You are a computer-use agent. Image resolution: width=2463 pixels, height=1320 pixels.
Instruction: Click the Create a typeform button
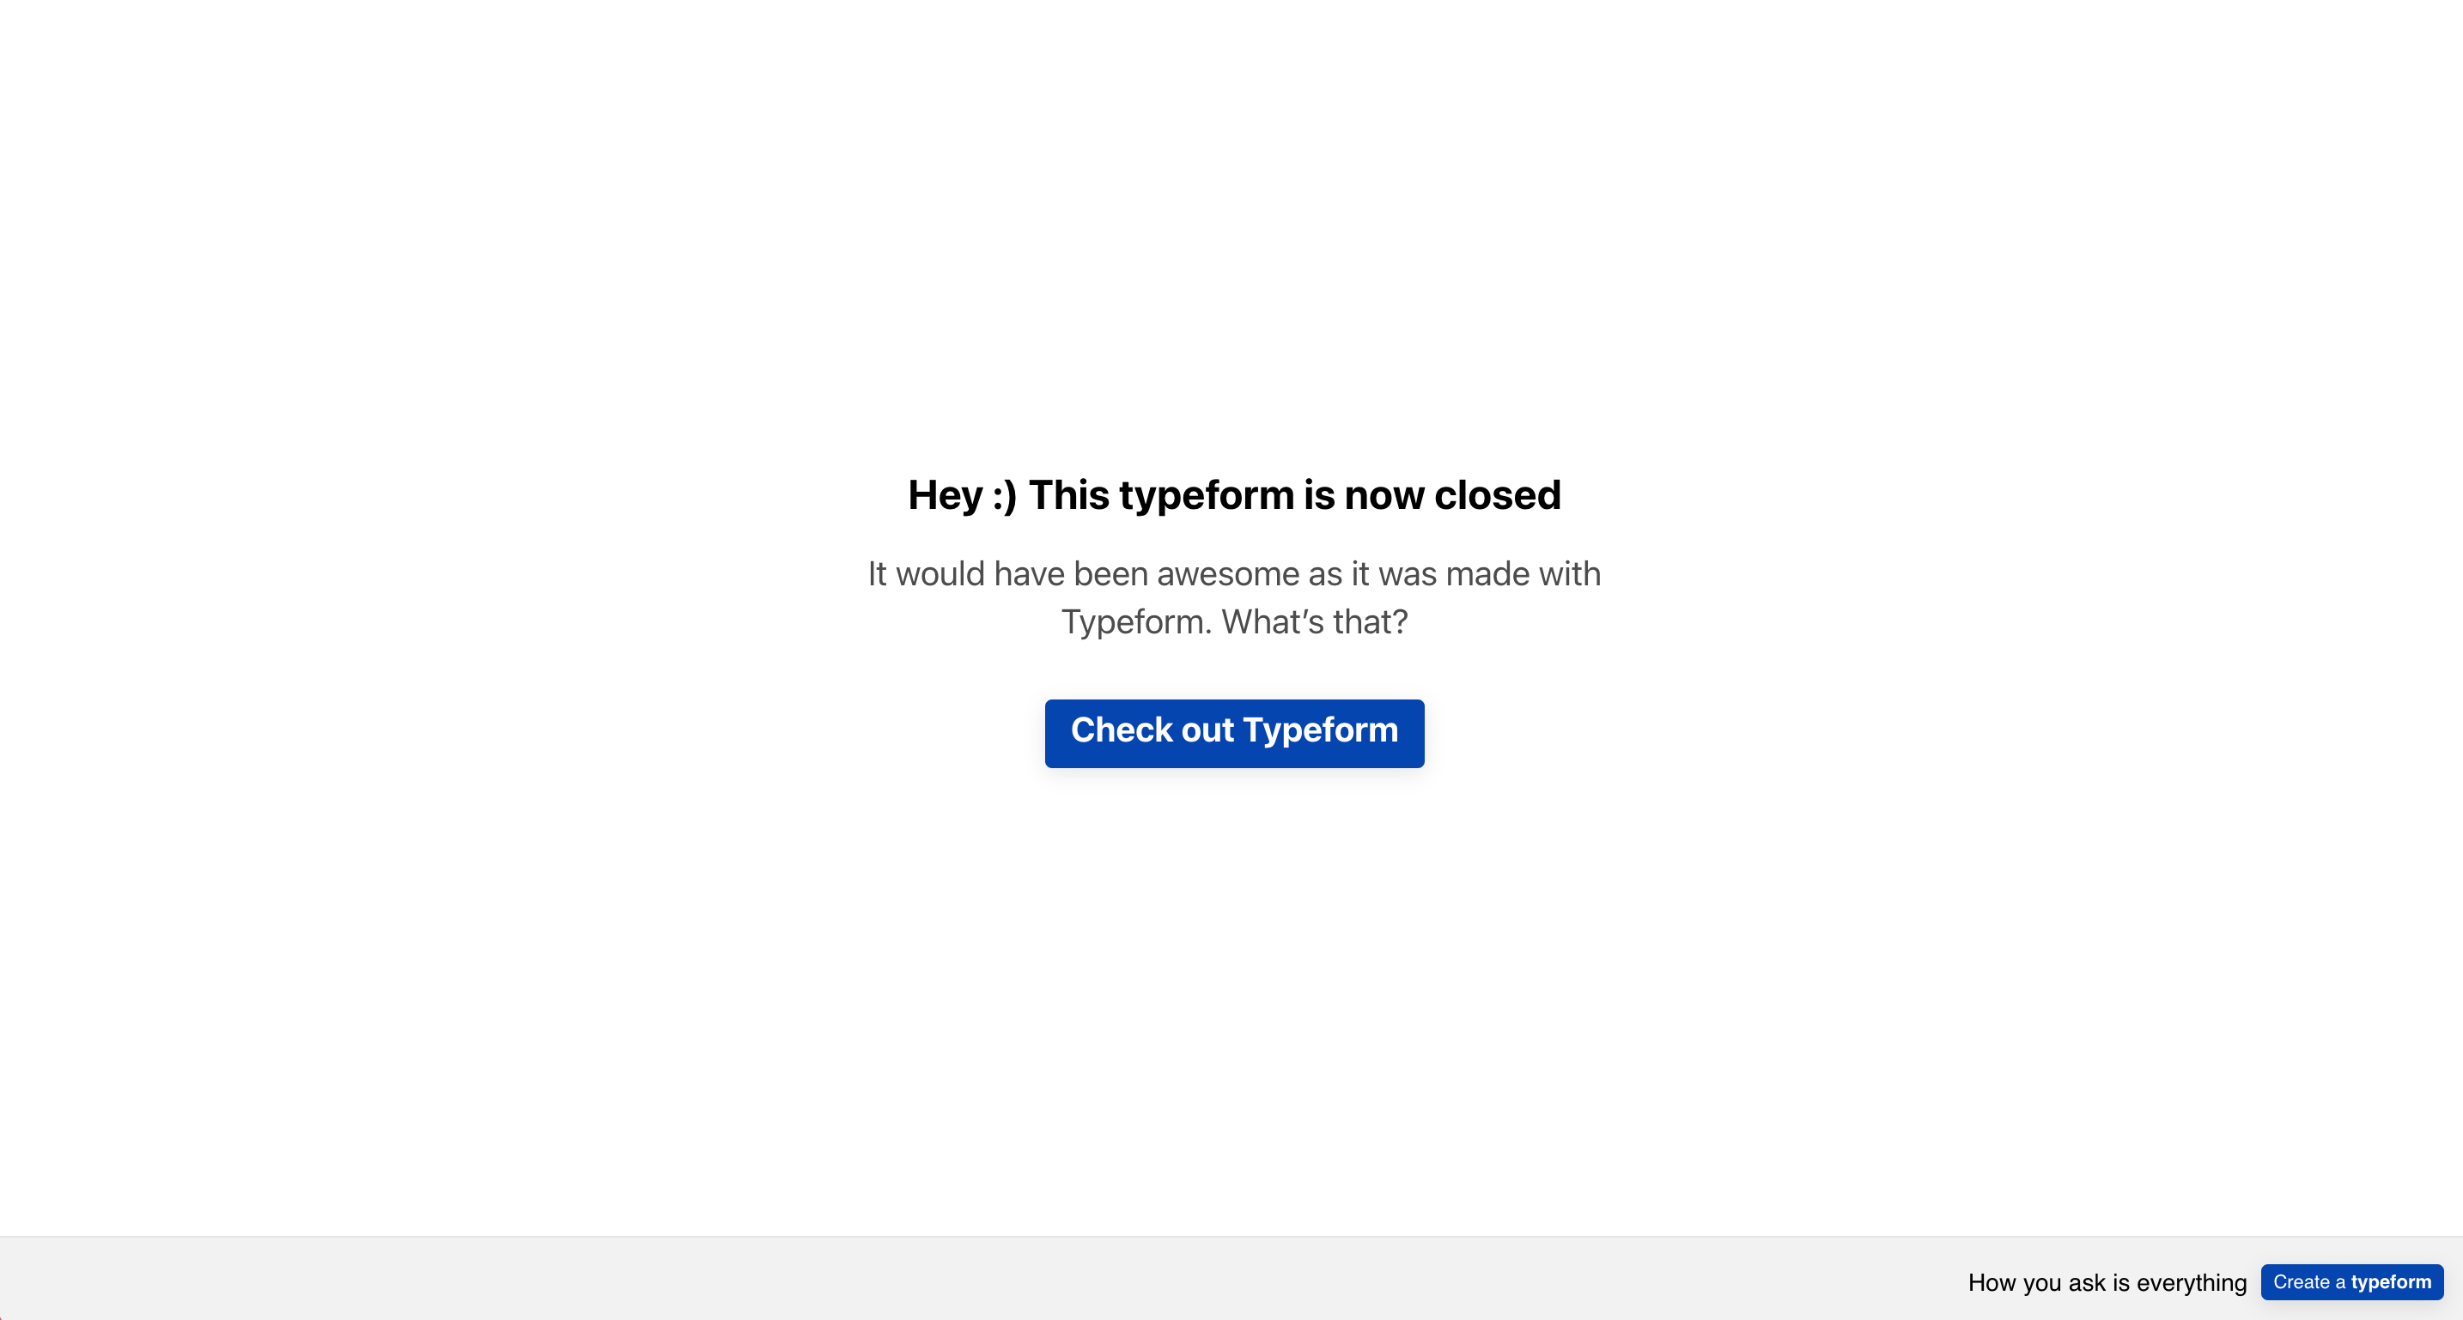[2352, 1281]
